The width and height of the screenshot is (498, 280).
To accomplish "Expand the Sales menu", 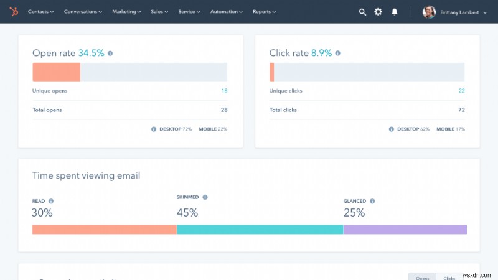I will [x=159, y=12].
